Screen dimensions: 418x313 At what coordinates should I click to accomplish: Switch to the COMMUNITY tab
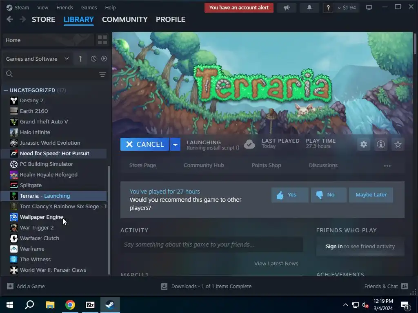point(125,20)
